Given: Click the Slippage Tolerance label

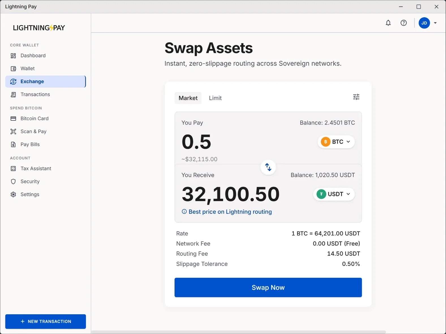Looking at the screenshot, I should click(x=202, y=264).
